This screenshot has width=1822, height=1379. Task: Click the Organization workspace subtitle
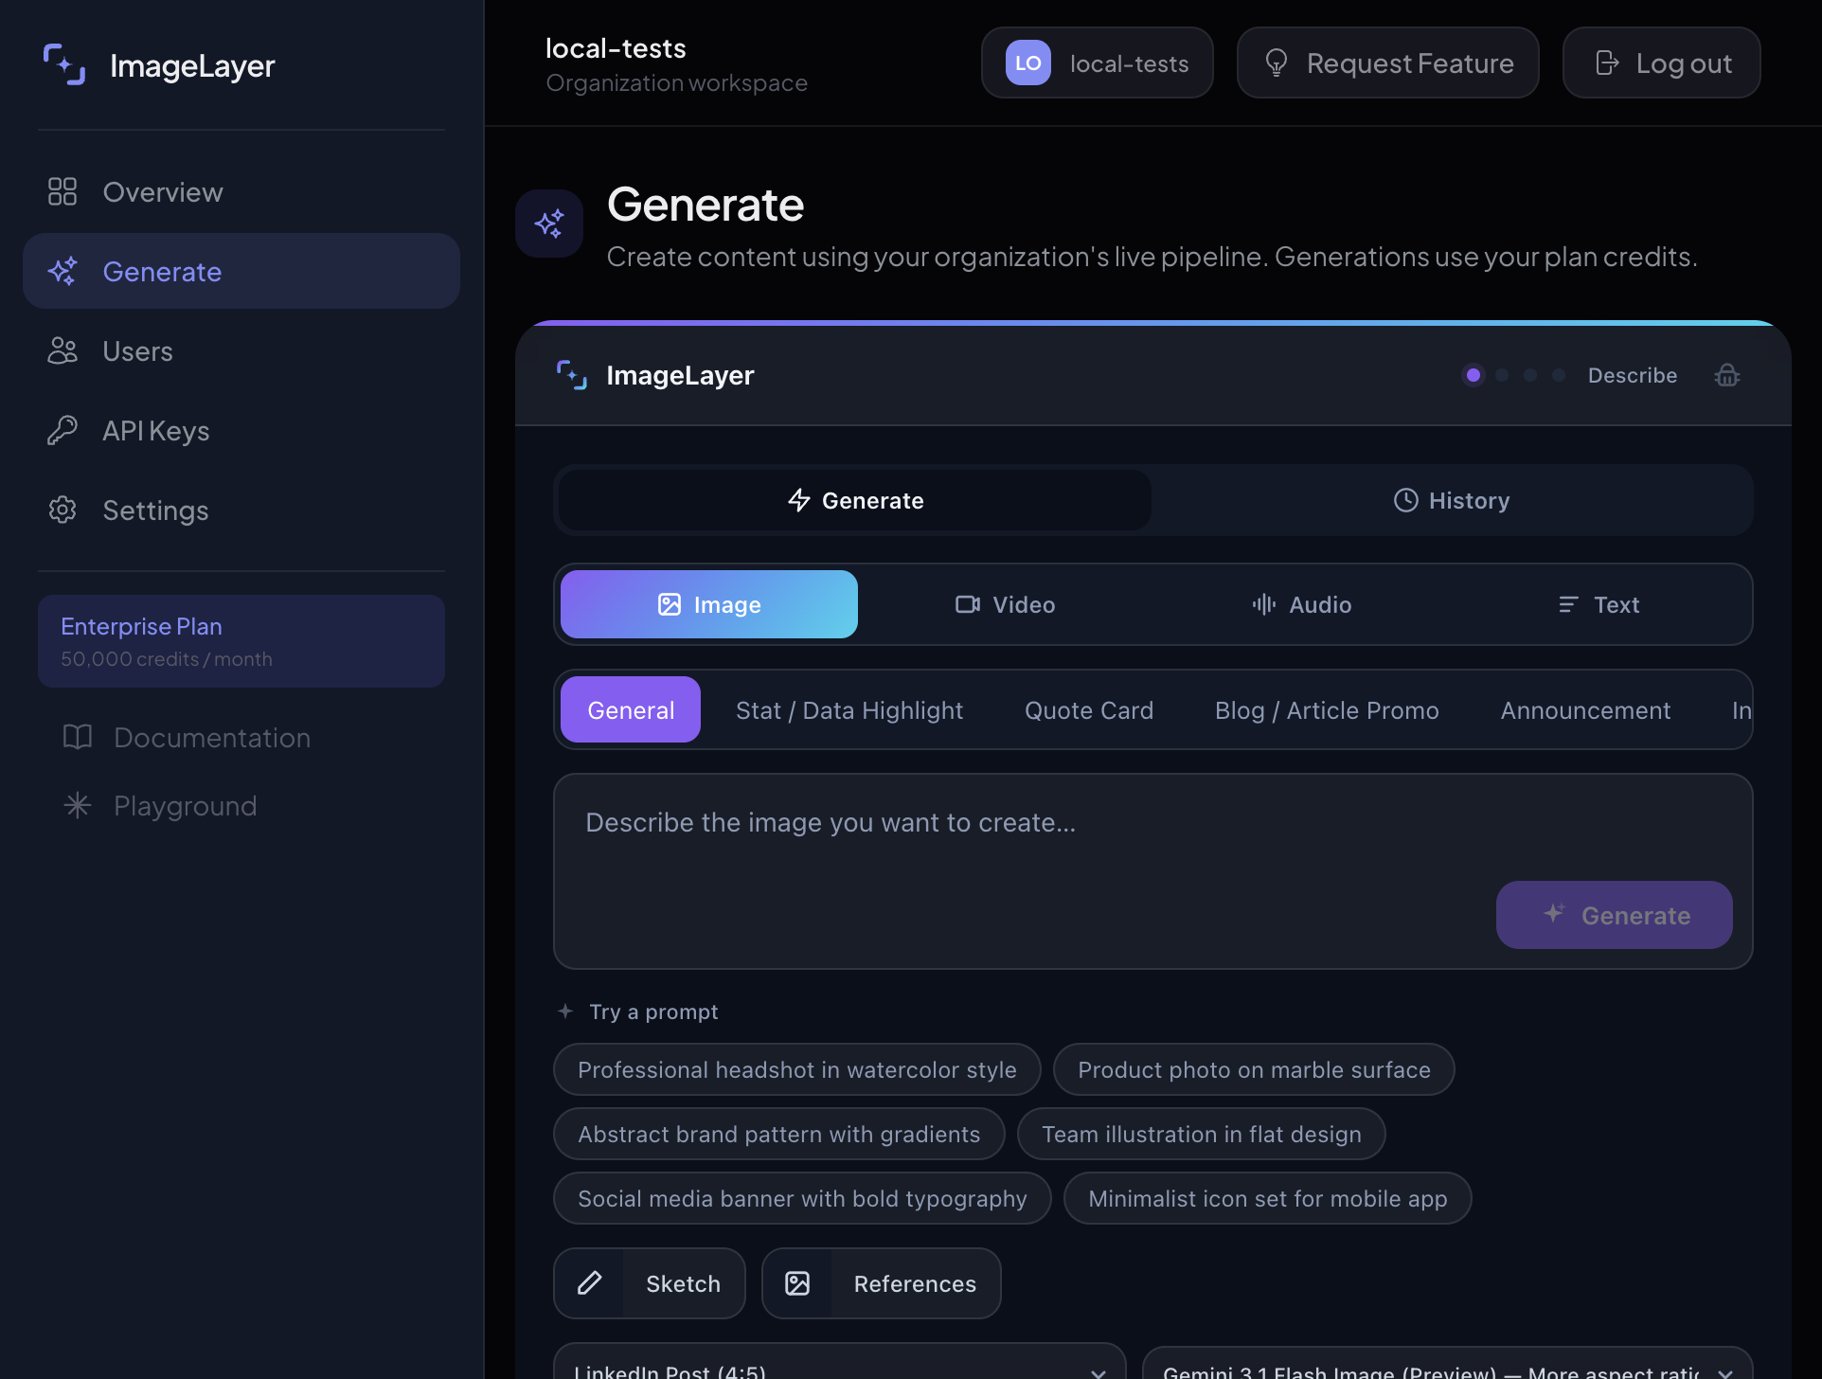677,83
